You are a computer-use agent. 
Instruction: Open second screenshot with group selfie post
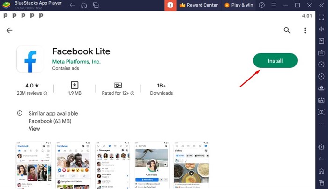pyautogui.click(x=73, y=165)
